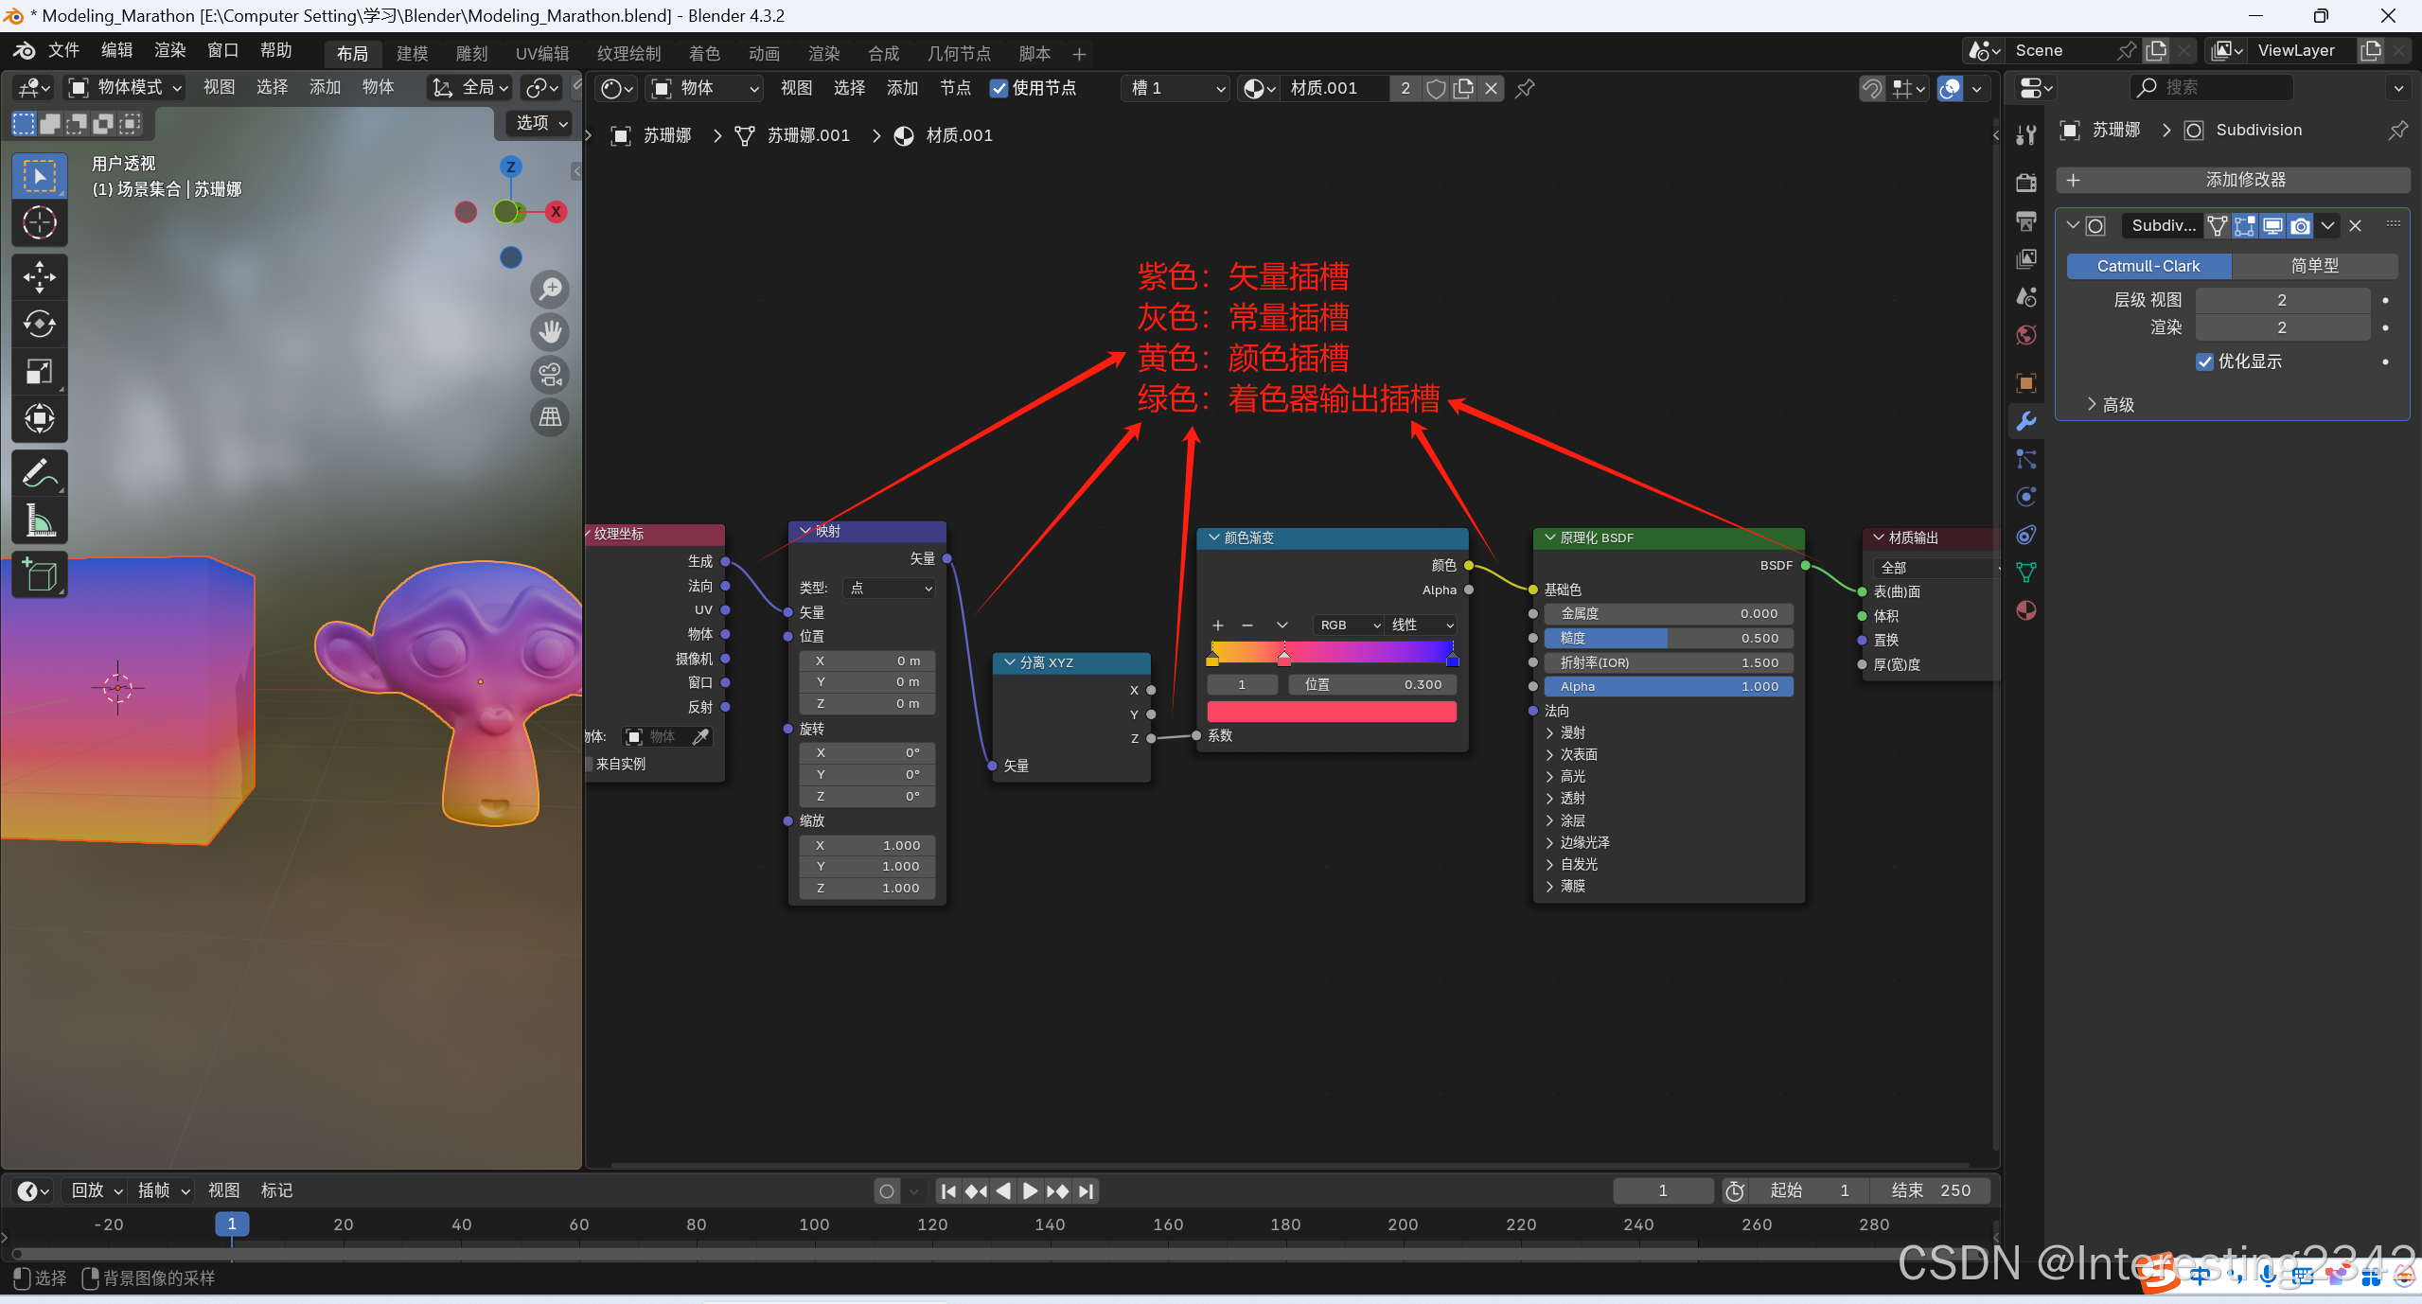
Task: Click the pink color swatch in color ramp
Action: [1331, 712]
